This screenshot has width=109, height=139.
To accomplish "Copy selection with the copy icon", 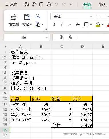I will click(x=38, y=24).
